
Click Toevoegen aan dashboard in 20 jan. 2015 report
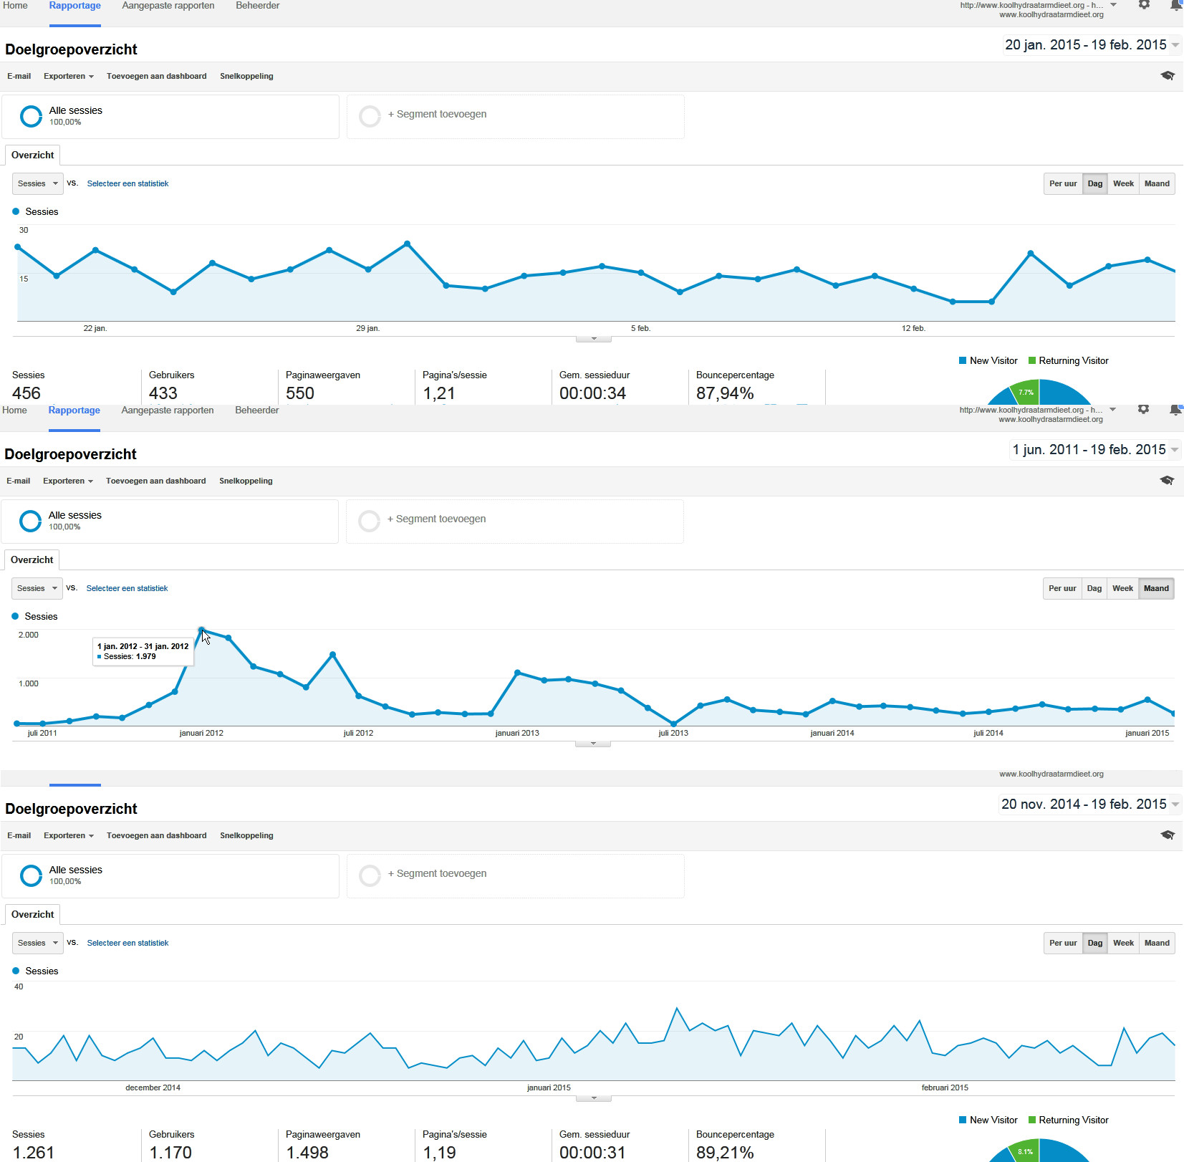click(157, 77)
